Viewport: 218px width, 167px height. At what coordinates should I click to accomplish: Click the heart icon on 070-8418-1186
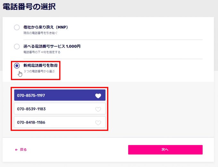(x=98, y=123)
